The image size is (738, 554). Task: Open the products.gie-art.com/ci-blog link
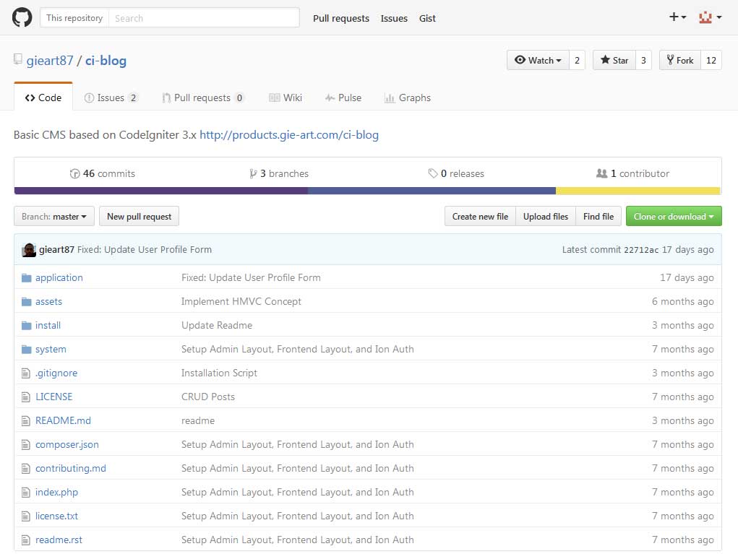289,135
